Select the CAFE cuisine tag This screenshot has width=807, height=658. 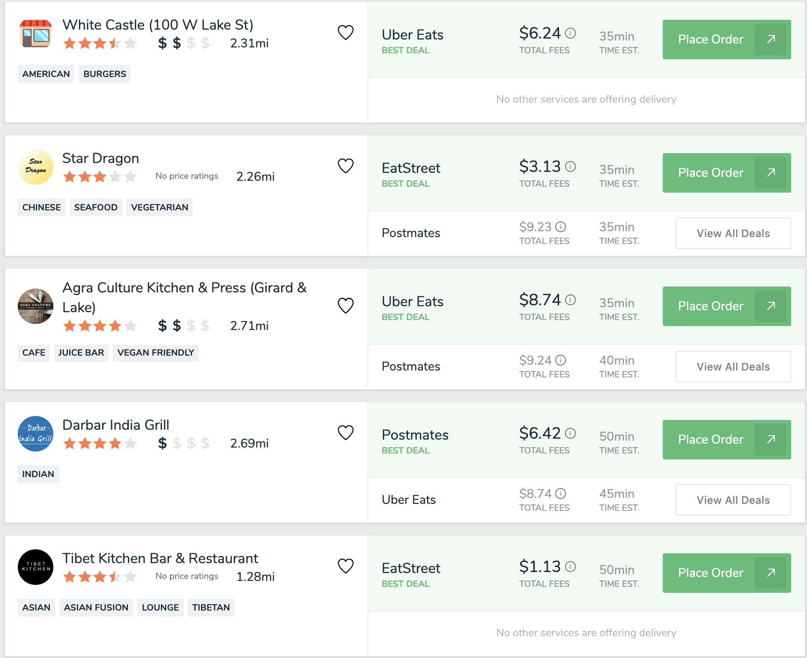[34, 353]
